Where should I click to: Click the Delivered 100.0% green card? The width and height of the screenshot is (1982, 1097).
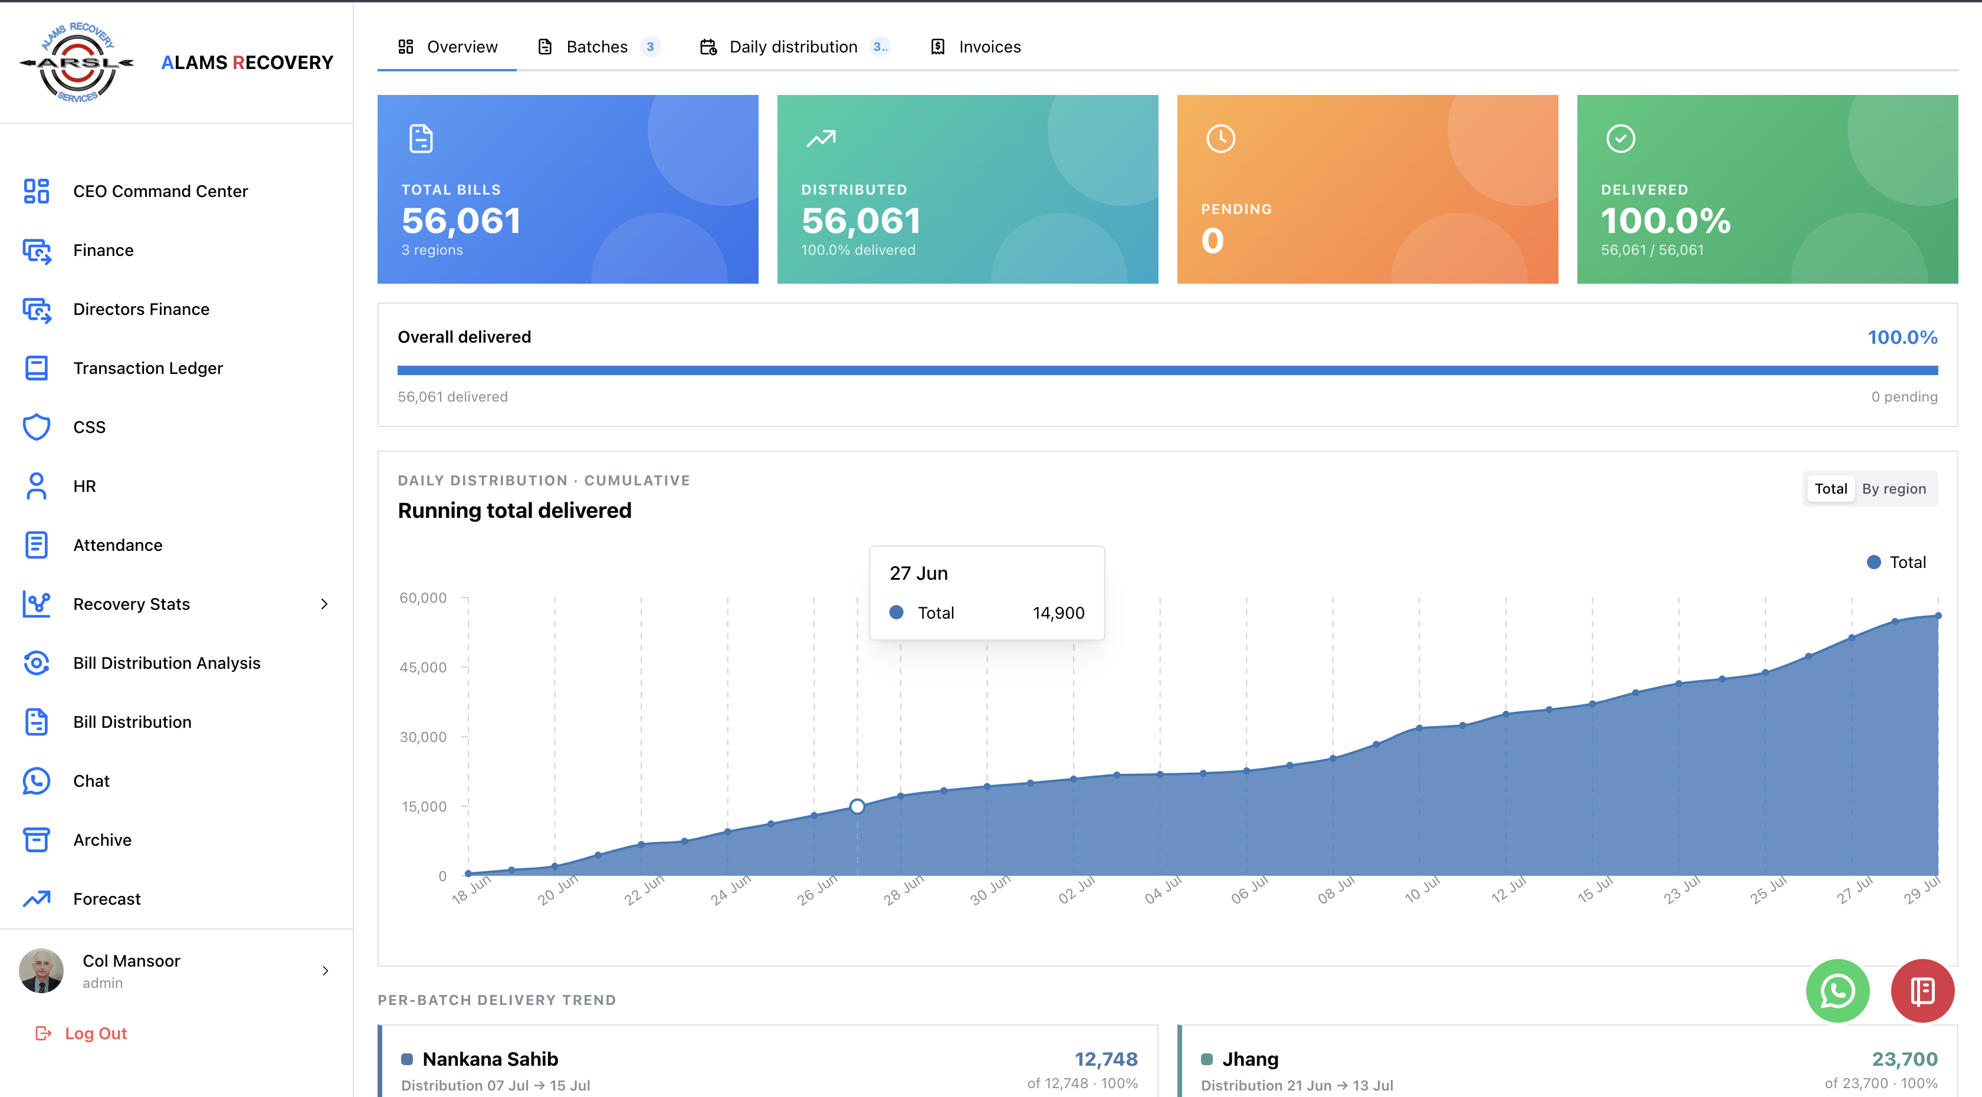1767,189
